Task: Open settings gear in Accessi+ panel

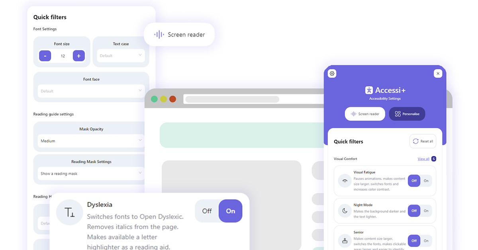Action: 332,73
